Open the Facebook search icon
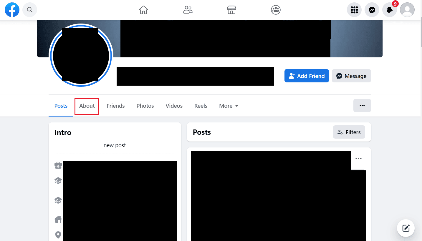This screenshot has height=241, width=422. [x=30, y=10]
